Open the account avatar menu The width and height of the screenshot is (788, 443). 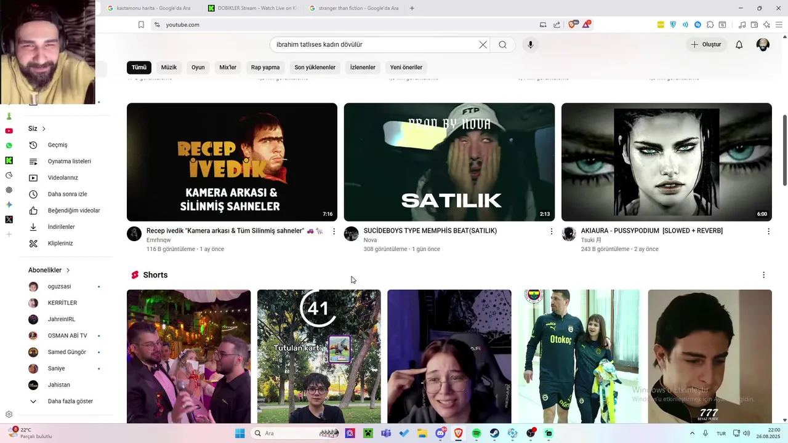[x=763, y=44]
